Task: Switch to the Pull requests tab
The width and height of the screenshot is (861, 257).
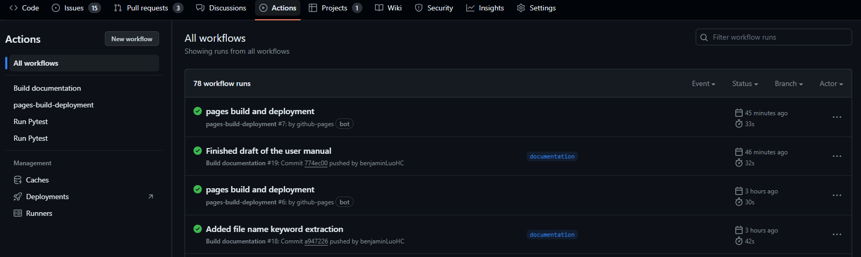Action: click(148, 8)
